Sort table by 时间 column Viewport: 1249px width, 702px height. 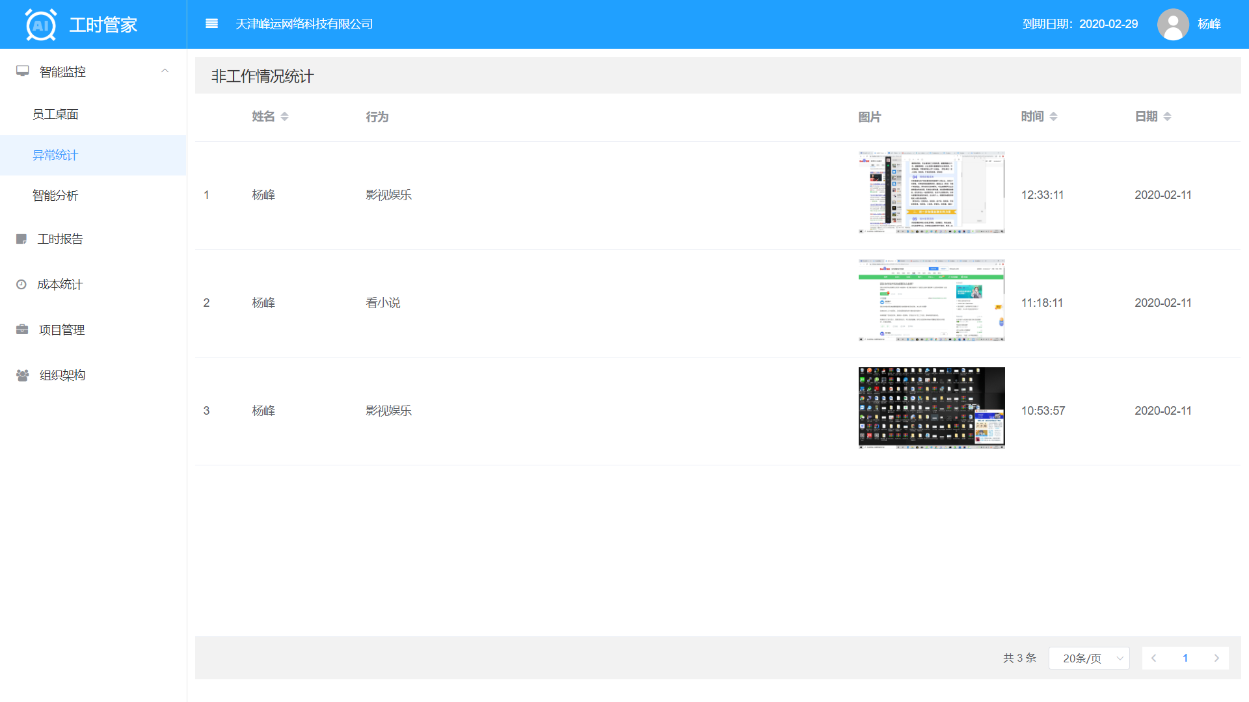click(1053, 116)
